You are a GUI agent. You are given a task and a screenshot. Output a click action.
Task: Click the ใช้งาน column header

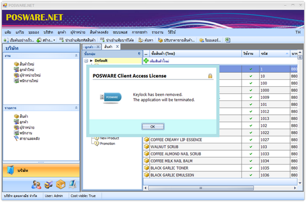251,53
